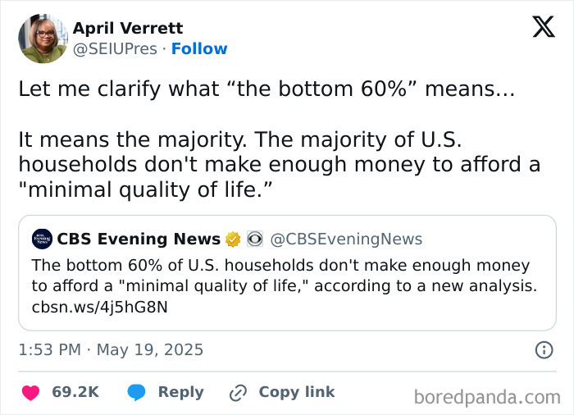574x415 pixels.
Task: Click the @SEIUPres handle
Action: click(x=115, y=49)
